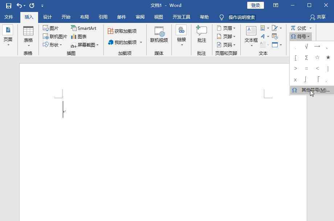This screenshot has height=221, width=334.
Task: Open the 引用 References tab
Action: (103, 17)
